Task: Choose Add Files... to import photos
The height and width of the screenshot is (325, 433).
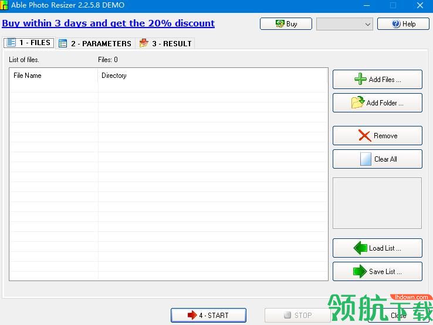Action: coord(377,80)
